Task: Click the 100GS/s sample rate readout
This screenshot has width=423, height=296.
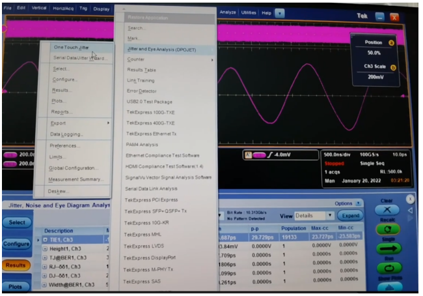Action: (369, 155)
